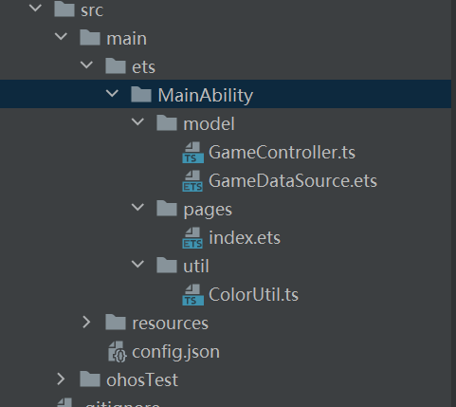Click the resources folder icon
Viewport: 456px width, 407px height.
coord(116,323)
